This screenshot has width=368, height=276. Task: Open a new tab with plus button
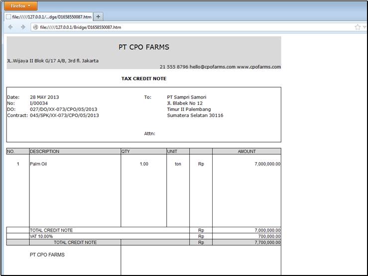click(x=98, y=16)
